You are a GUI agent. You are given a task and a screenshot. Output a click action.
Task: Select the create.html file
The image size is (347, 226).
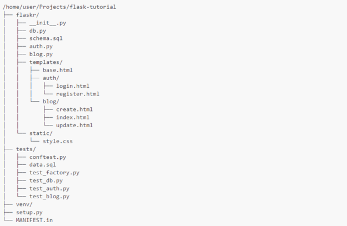point(74,109)
